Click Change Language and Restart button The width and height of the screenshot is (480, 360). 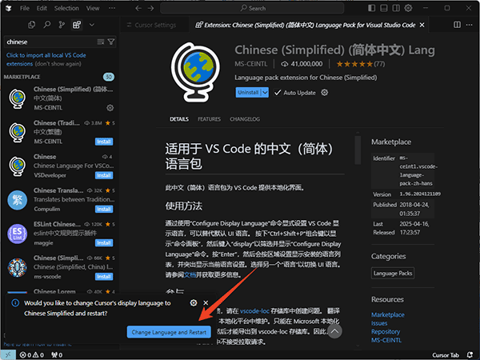170,331
